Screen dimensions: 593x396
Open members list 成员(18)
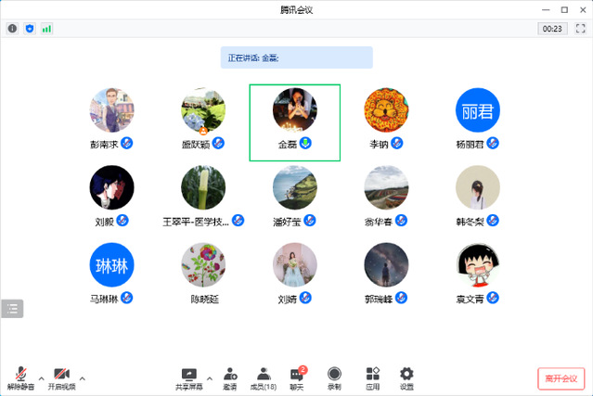[264, 377]
